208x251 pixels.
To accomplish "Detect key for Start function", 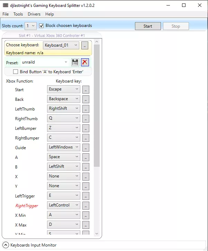I will tap(86, 89).
